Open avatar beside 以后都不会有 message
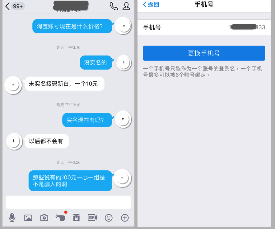Viewport: 275px width, 229px height. coord(14,141)
